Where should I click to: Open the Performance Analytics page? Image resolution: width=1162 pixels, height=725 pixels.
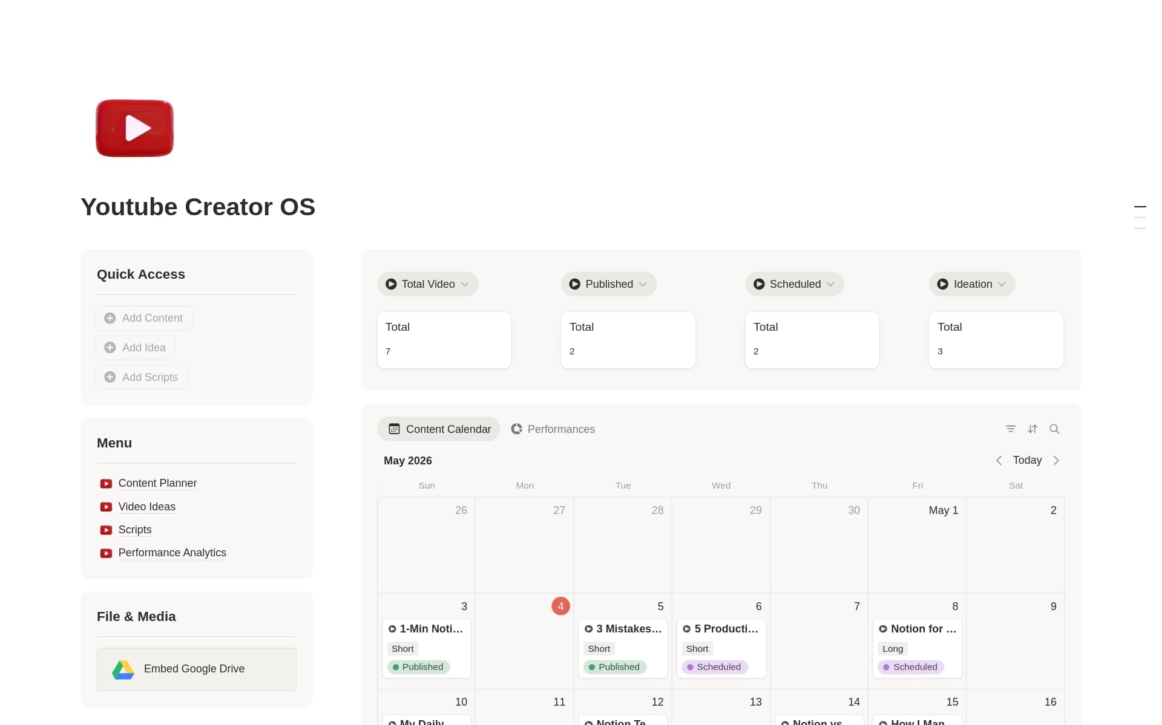[172, 553]
